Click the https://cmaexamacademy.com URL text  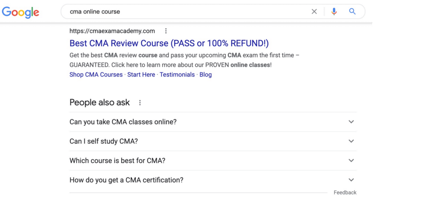point(112,31)
